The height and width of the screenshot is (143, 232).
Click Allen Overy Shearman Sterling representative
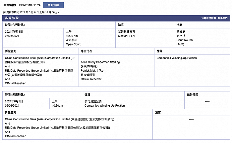pyautogui.click(x=100, y=62)
